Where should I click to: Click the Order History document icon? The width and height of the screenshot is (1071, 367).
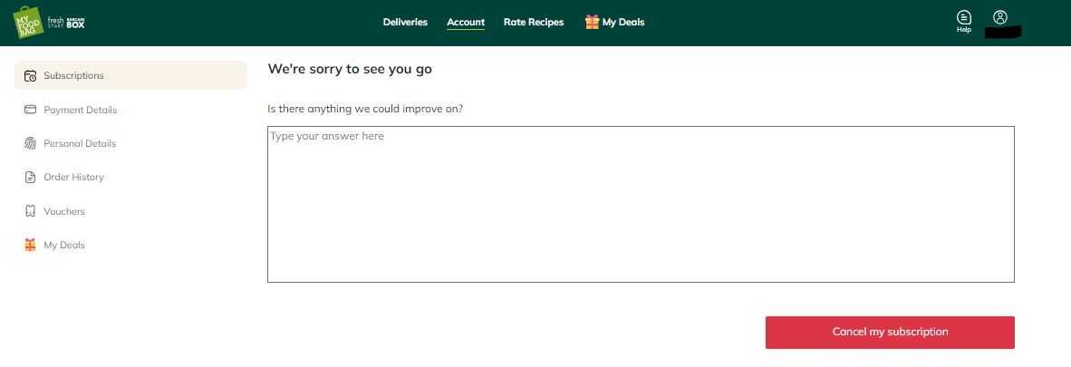pyautogui.click(x=30, y=177)
